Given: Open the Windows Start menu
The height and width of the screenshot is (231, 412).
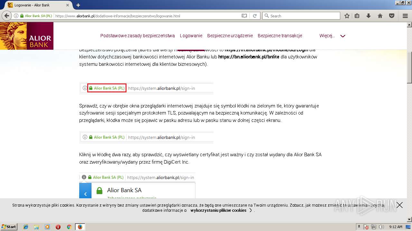Looking at the screenshot, I should 9,227.
